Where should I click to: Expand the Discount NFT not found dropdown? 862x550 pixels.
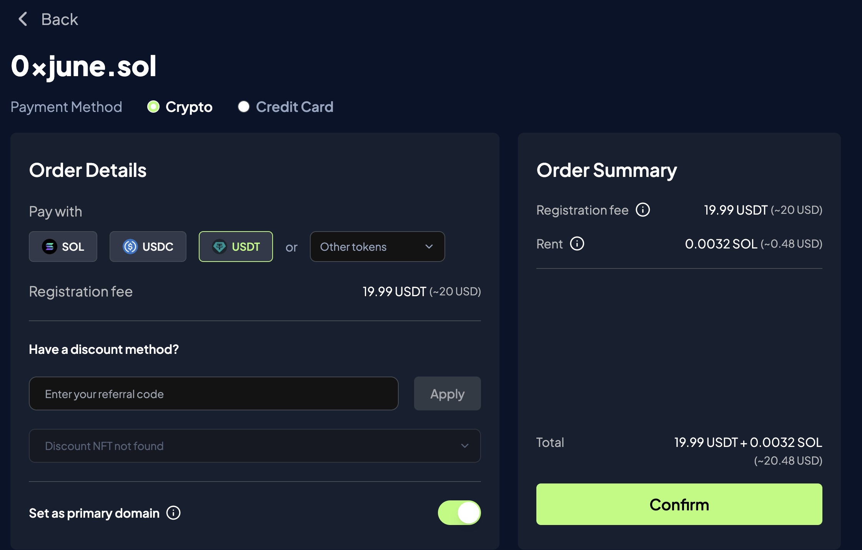[x=255, y=446]
